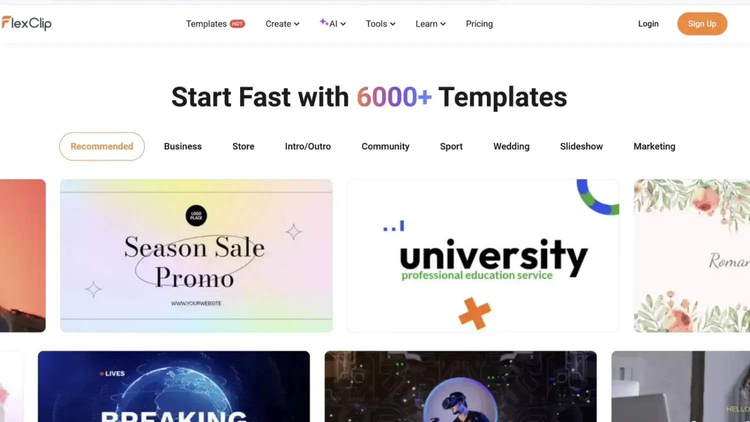Screen dimensions: 750x422
Task: Select the Intro/Outro category tab
Action: [x=308, y=146]
